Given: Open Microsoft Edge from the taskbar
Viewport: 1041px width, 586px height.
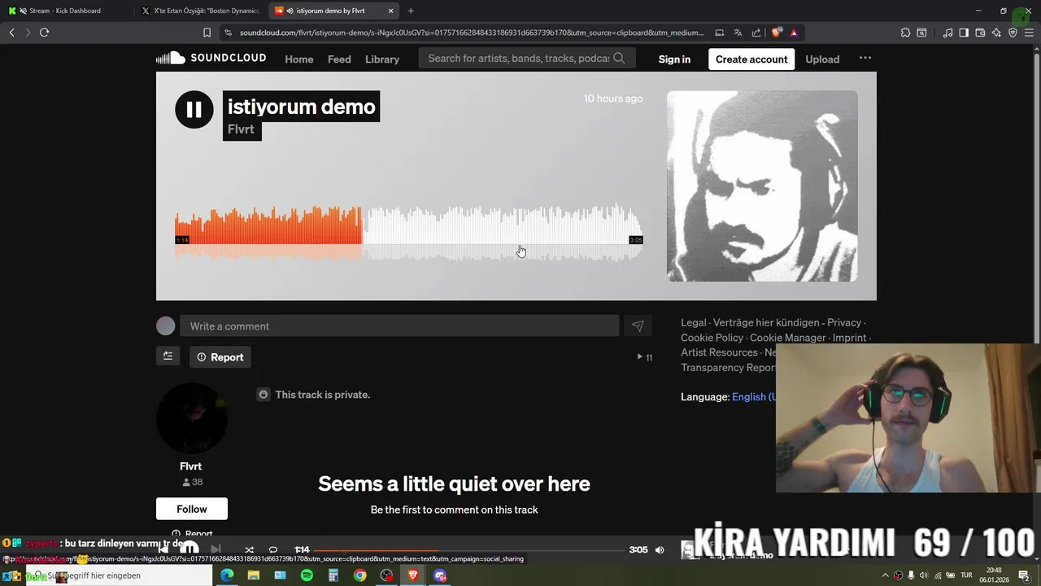Looking at the screenshot, I should (227, 575).
